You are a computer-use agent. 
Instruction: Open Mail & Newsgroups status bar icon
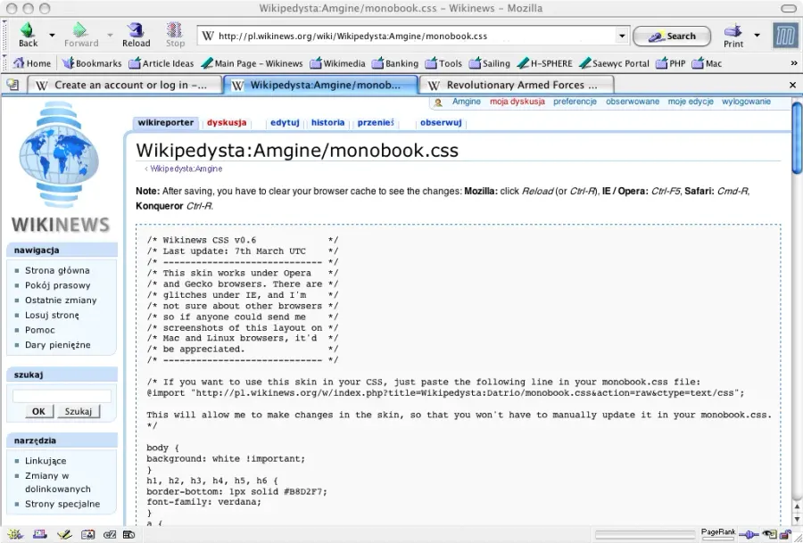pyautogui.click(x=40, y=534)
